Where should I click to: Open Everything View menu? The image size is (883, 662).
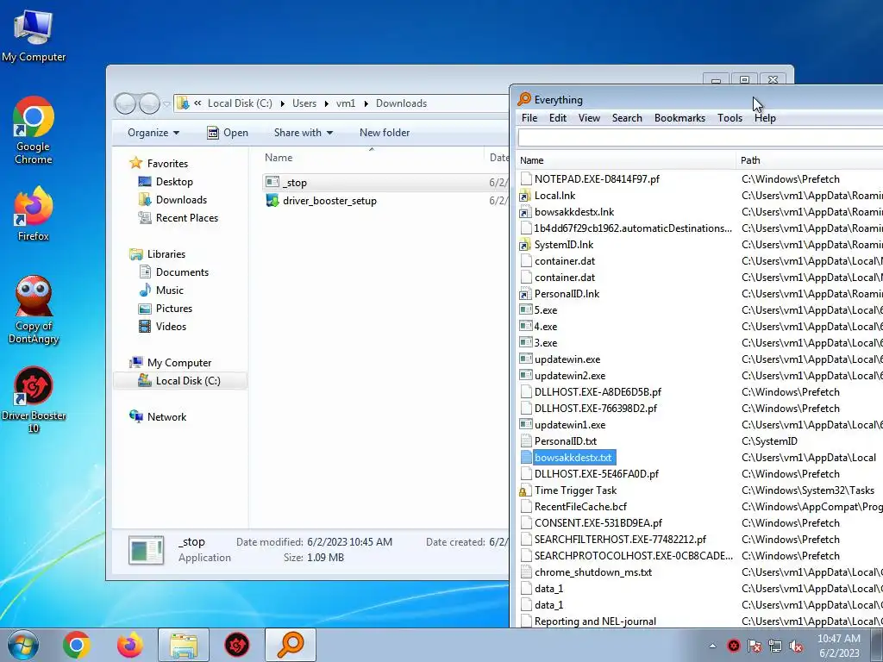[x=589, y=118]
